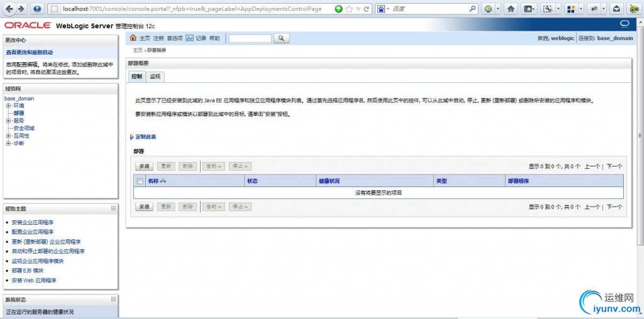
Task: Click the console home house icon
Action: point(133,38)
